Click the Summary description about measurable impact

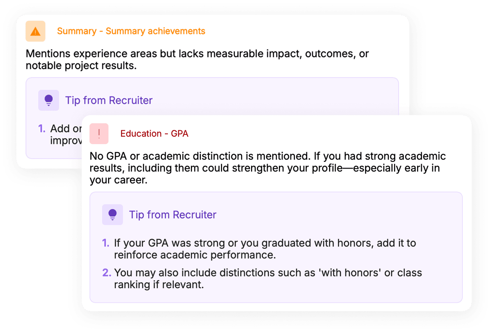click(x=197, y=60)
